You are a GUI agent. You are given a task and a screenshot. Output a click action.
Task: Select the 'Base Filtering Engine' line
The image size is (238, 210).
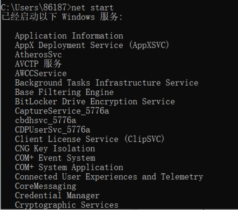pos(64,92)
